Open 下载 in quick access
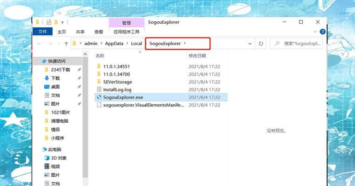The width and height of the screenshot is (355, 186). [x=55, y=78]
